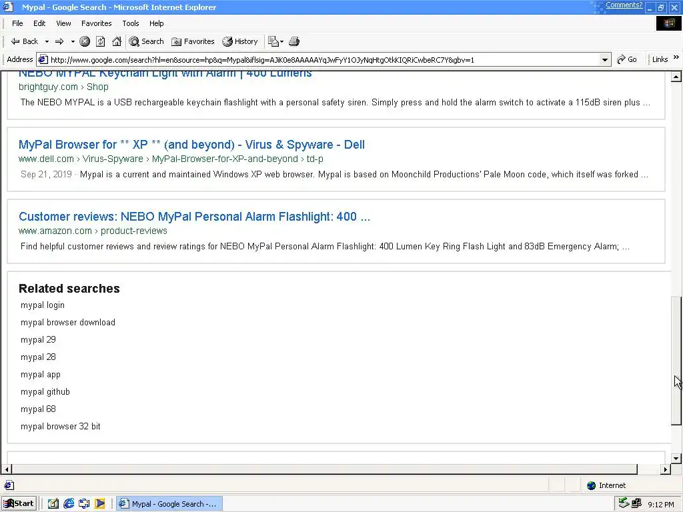Open the NEBO MYPAL Keychain Light result

165,73
